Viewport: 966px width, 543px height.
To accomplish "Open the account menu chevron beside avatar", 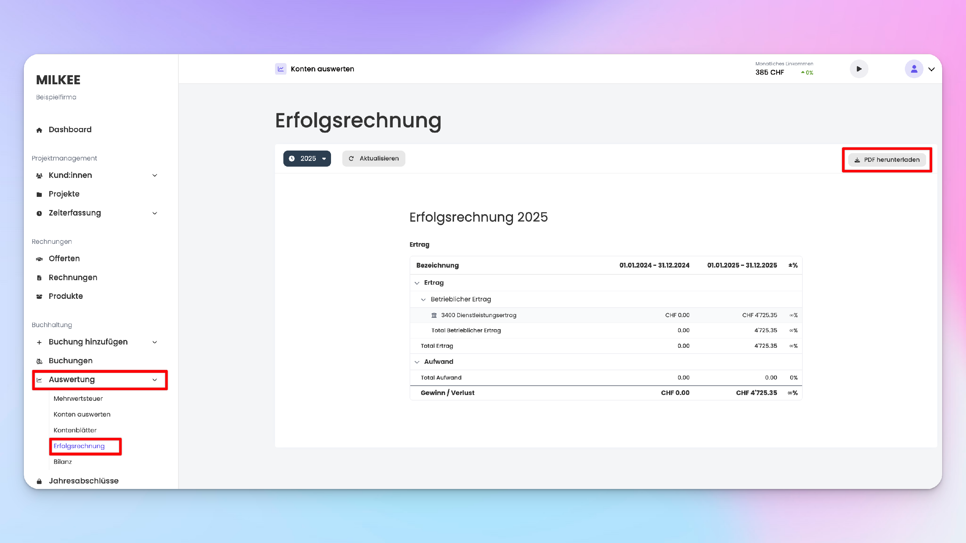I will pyautogui.click(x=932, y=69).
